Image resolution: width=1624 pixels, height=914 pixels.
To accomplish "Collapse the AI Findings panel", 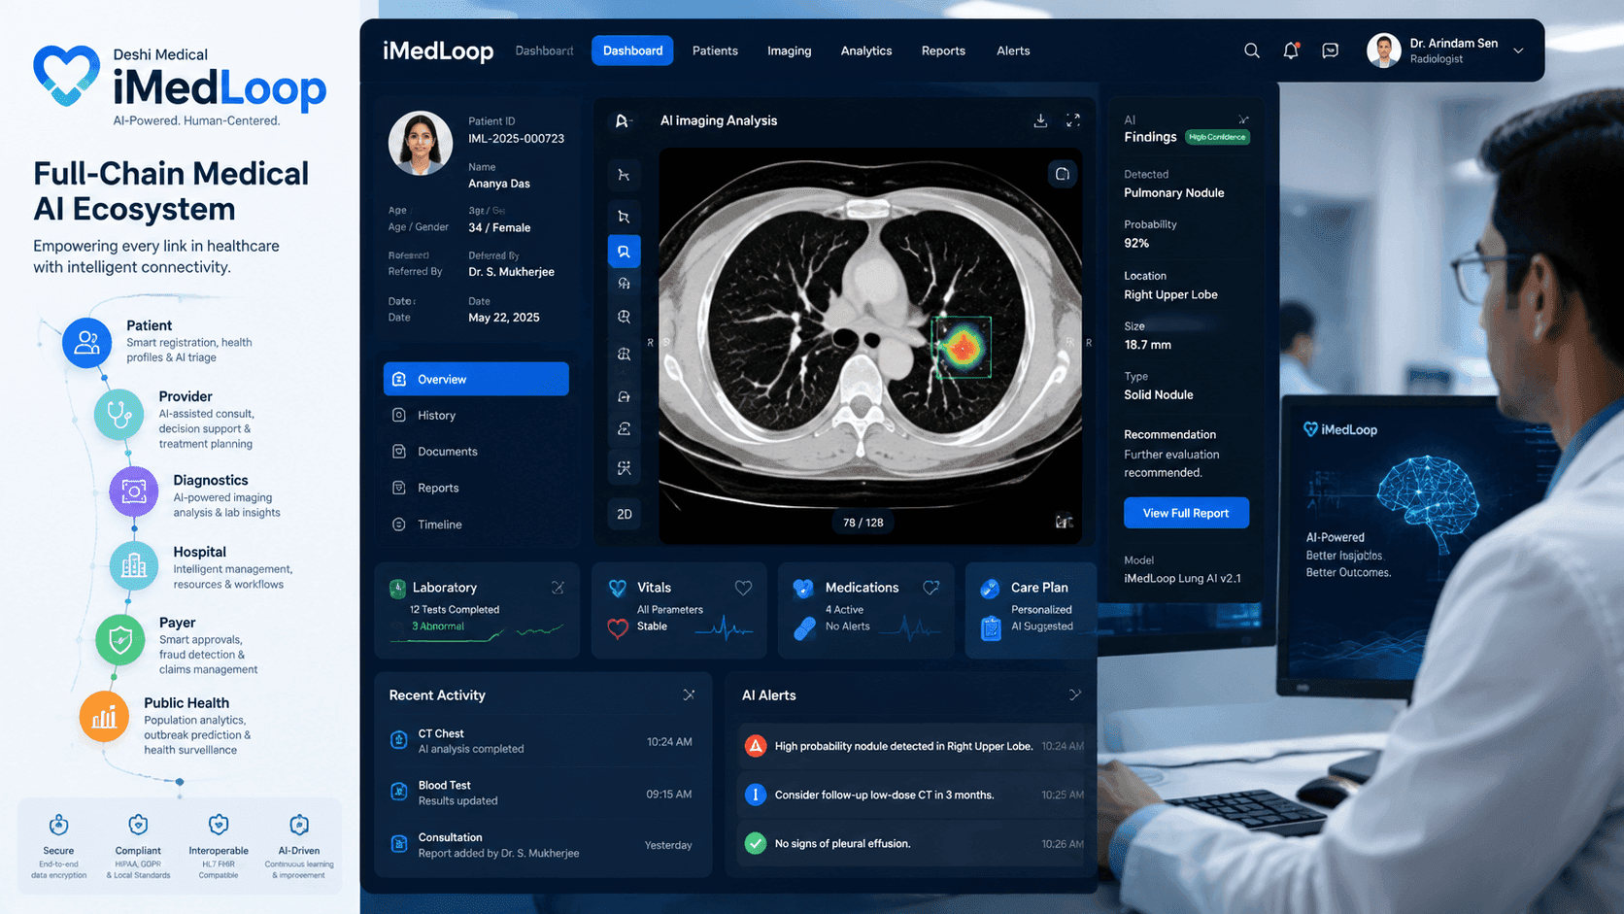I will tap(1243, 119).
